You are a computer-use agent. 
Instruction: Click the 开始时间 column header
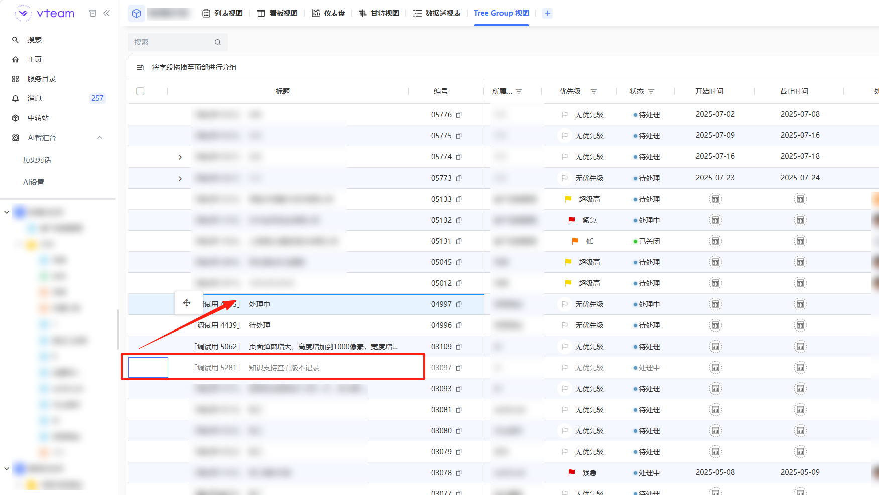tap(709, 91)
